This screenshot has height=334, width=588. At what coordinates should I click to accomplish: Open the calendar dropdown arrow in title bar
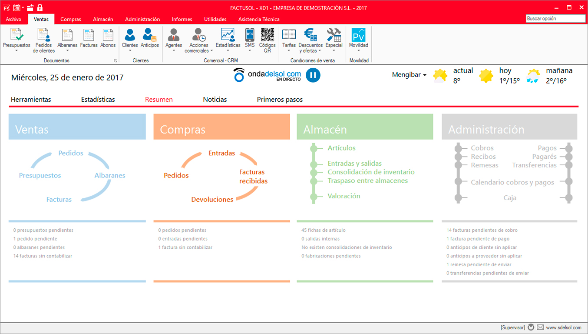[x=23, y=8]
